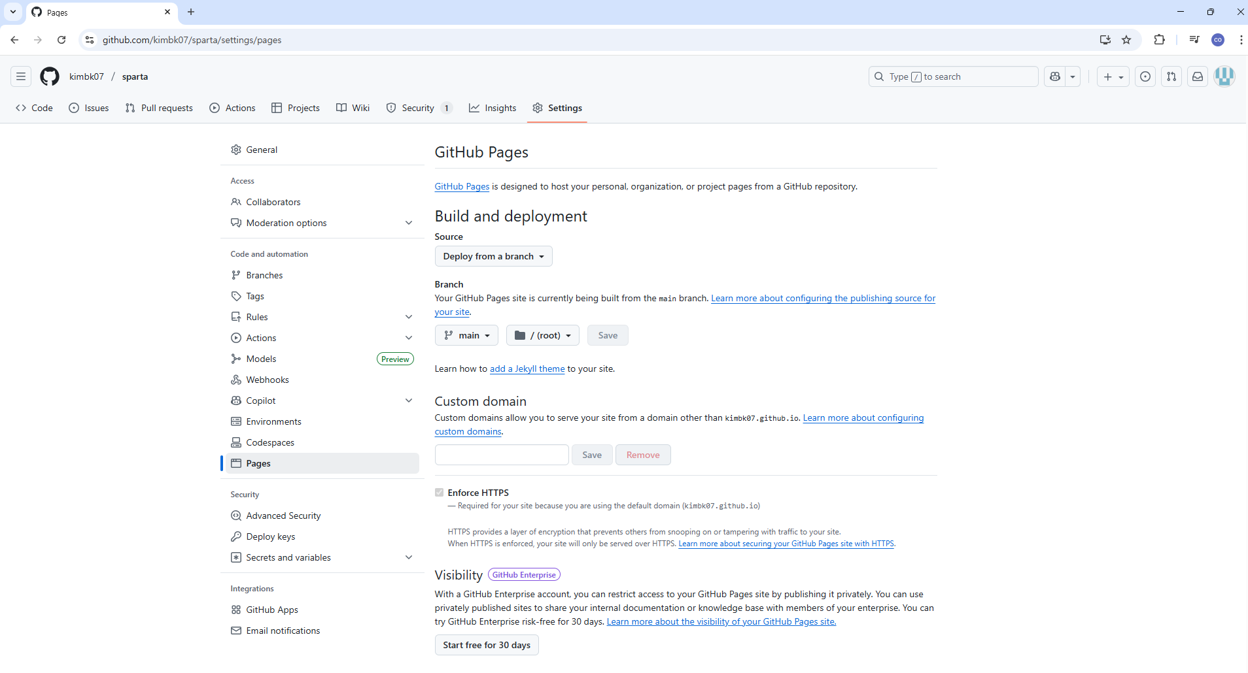
Task: Open the Copilot dropdown arrow in header
Action: [1073, 76]
